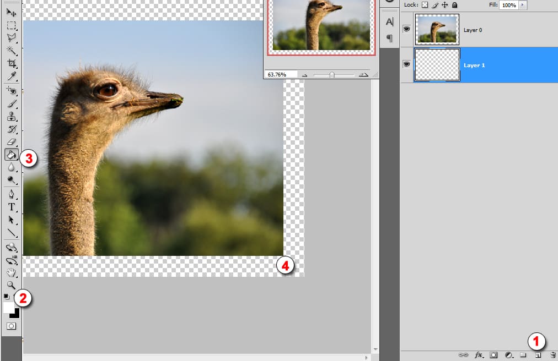Create a new layer from Layers panel

point(537,355)
